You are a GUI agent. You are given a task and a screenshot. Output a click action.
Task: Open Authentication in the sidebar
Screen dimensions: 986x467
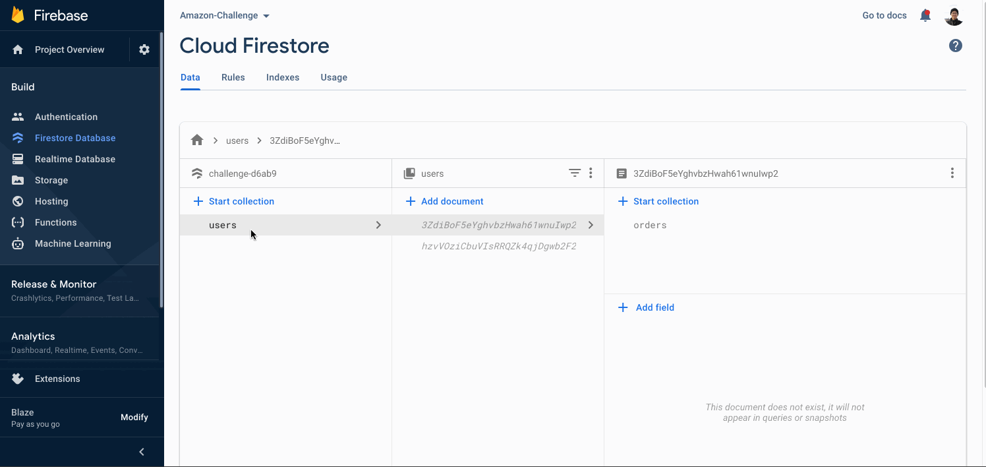[x=66, y=117]
